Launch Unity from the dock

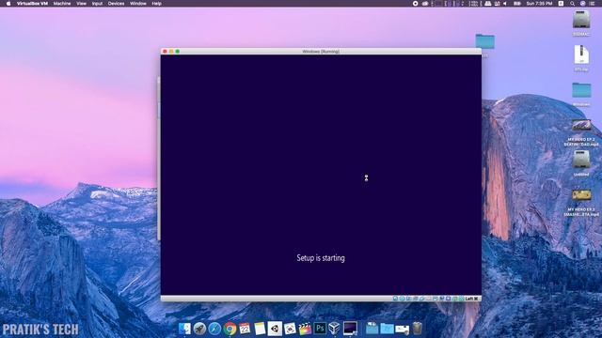coord(275,329)
